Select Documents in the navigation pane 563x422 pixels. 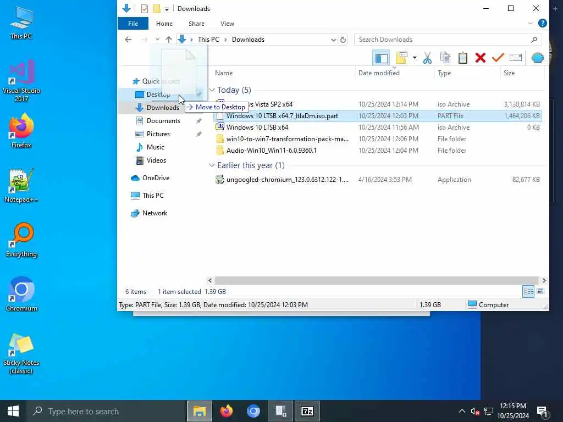(x=163, y=121)
